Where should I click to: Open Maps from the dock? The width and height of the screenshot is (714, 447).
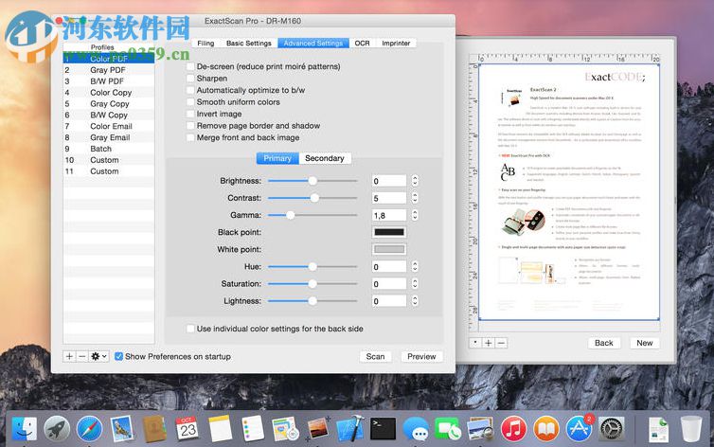click(285, 428)
